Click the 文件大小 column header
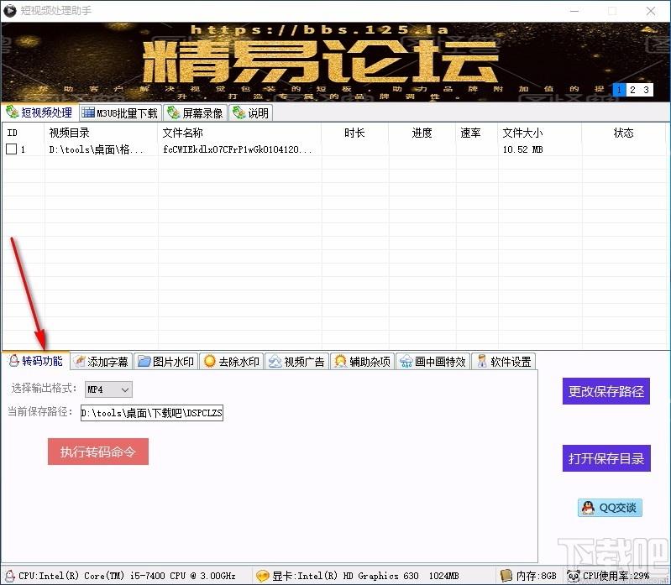This screenshot has height=585, width=671. pos(540,133)
